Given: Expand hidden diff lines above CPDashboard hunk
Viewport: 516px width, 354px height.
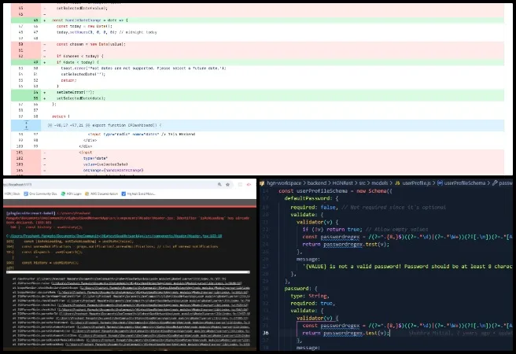Looking at the screenshot, I should 26,125.
